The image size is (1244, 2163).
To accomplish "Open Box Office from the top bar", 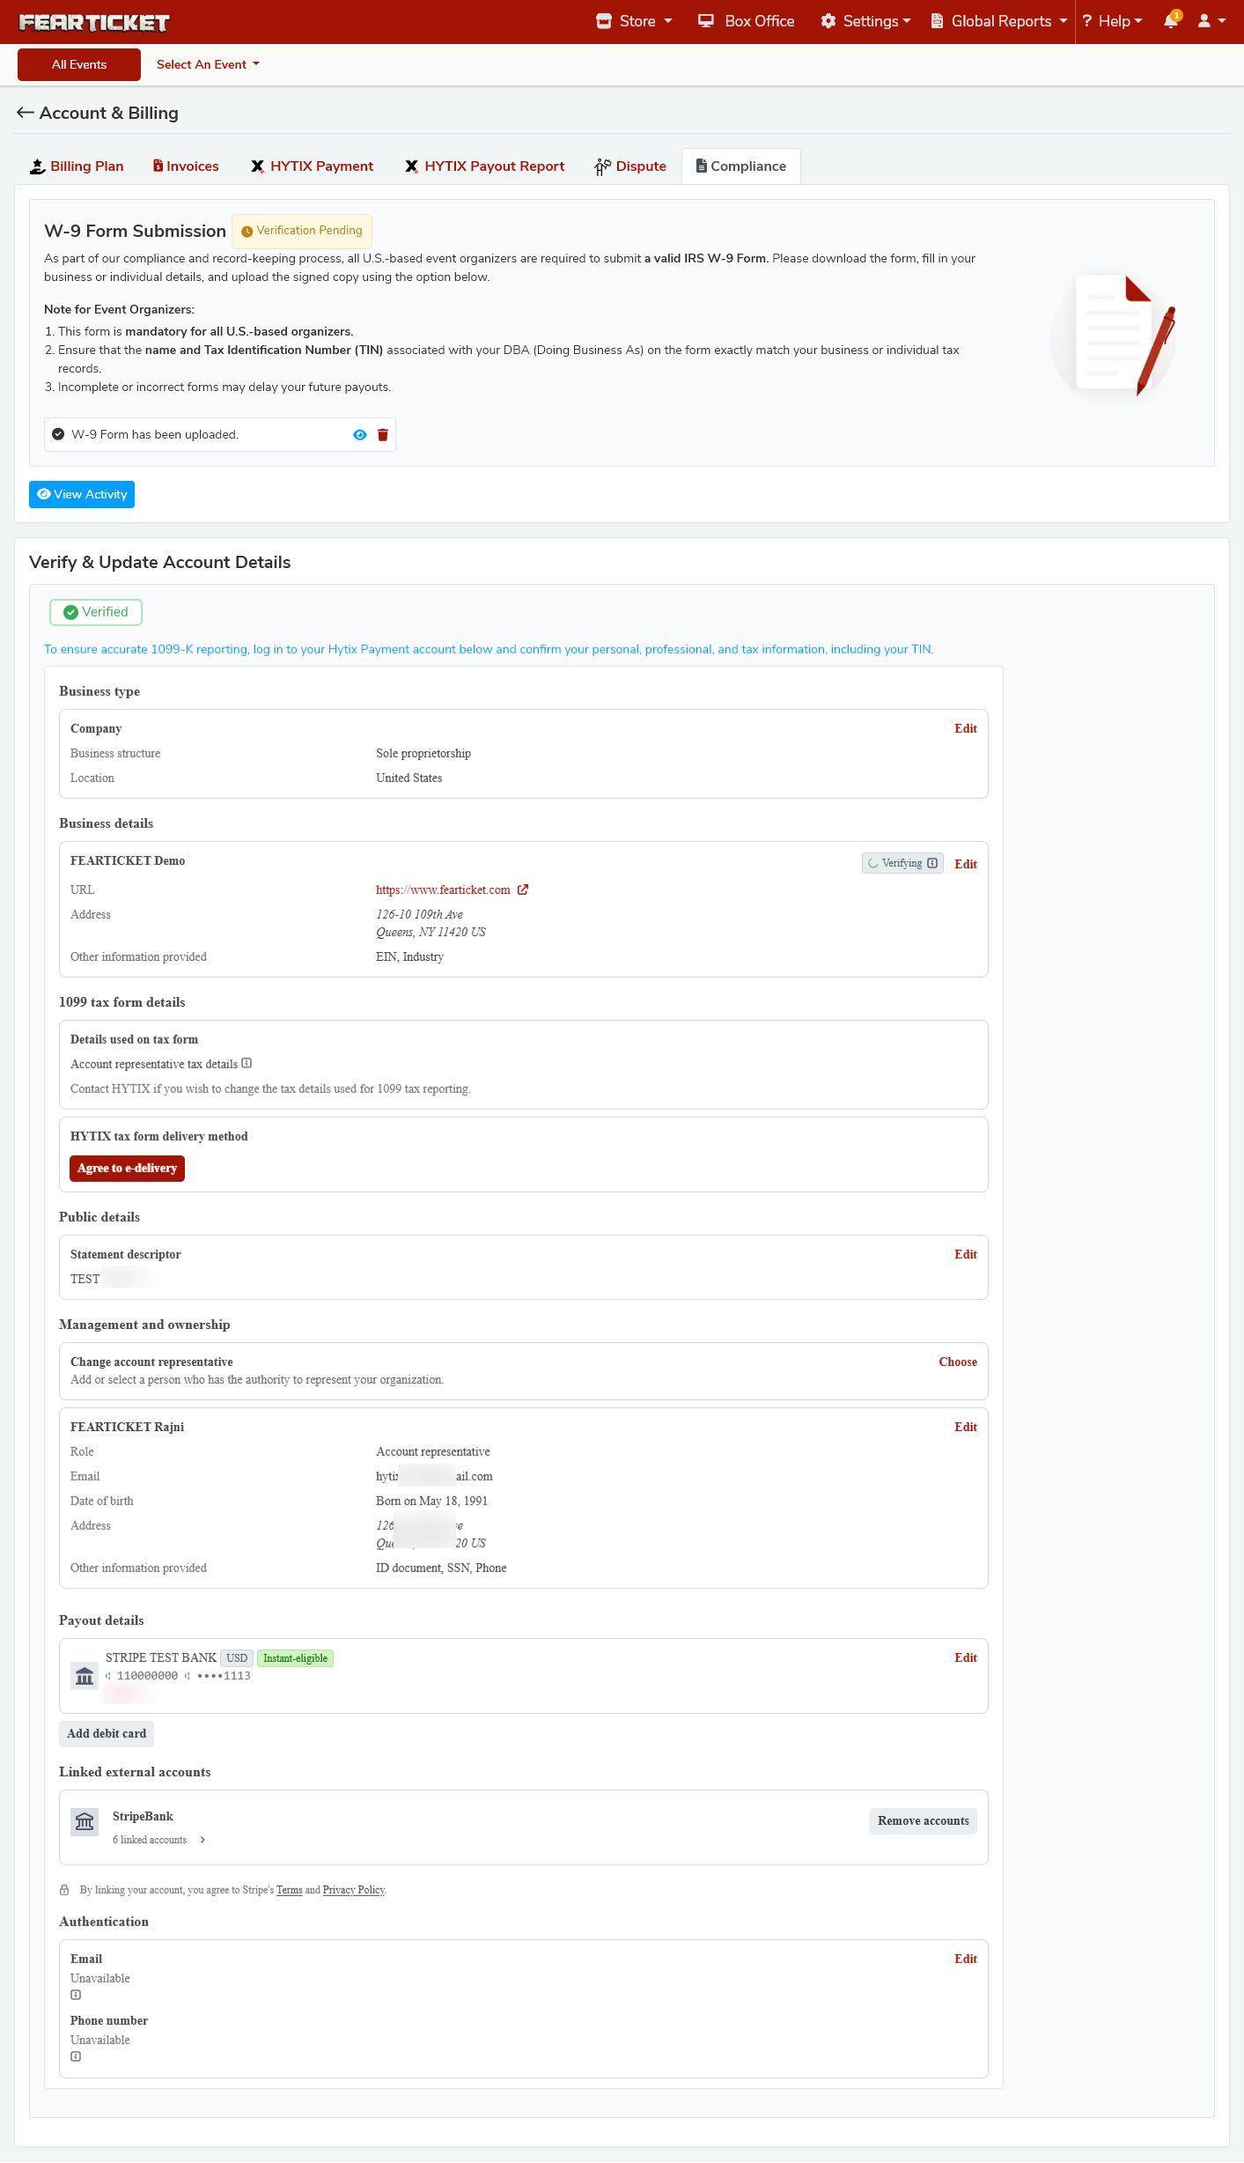I will (x=747, y=21).
